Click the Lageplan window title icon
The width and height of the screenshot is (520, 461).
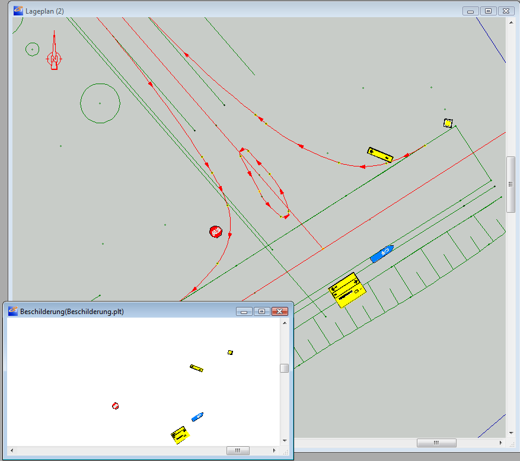point(18,11)
